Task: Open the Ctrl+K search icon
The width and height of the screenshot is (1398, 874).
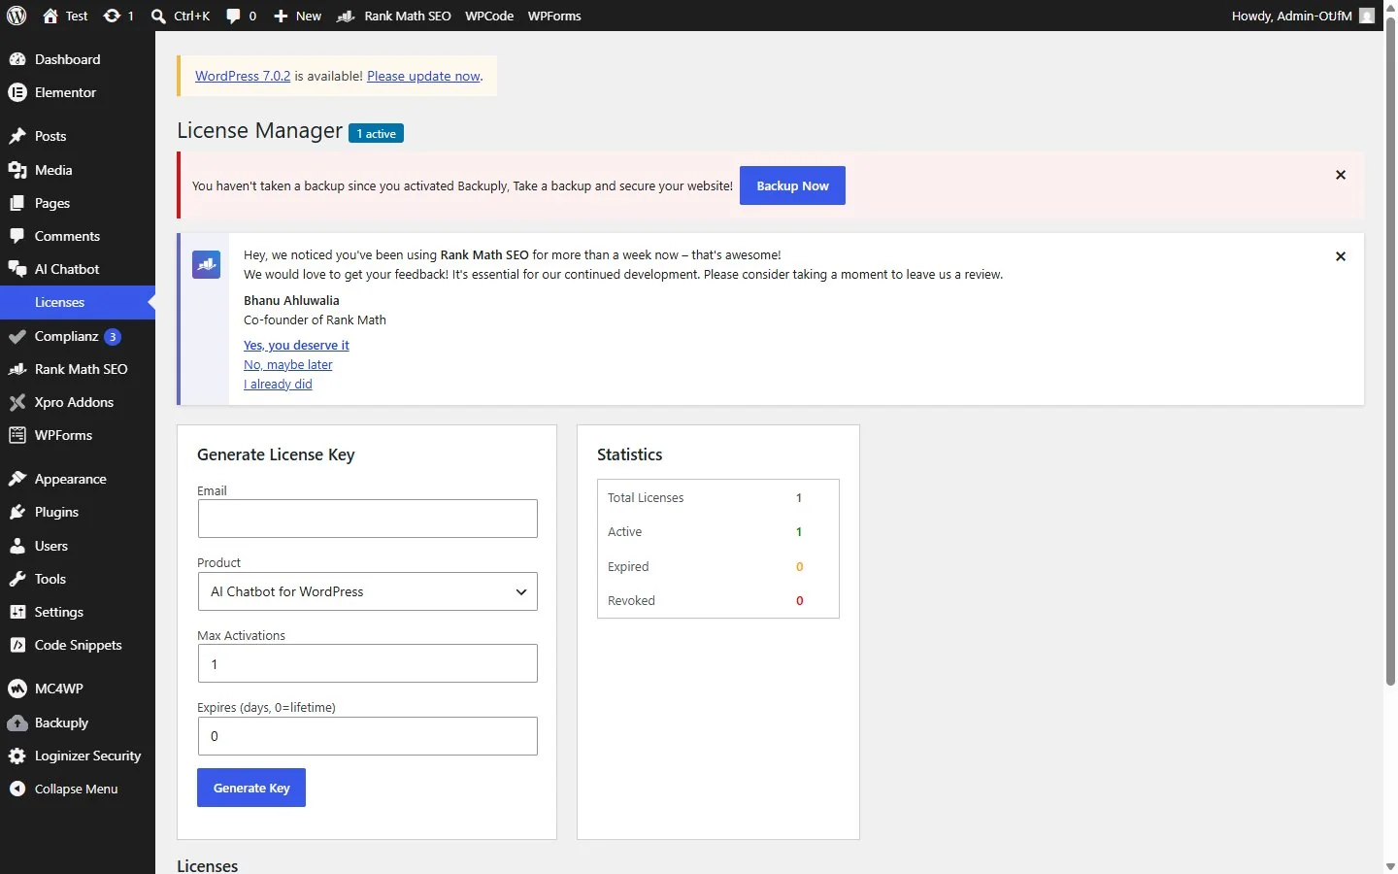Action: (158, 16)
